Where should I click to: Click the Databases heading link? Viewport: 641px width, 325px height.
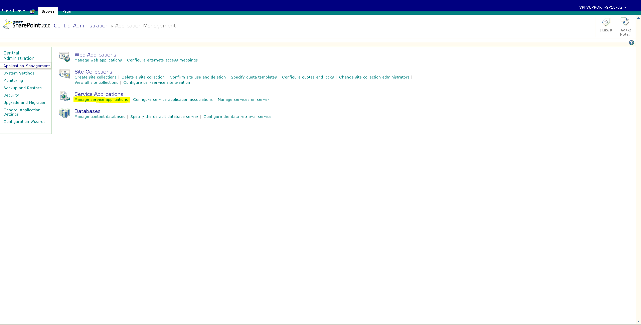tap(88, 111)
